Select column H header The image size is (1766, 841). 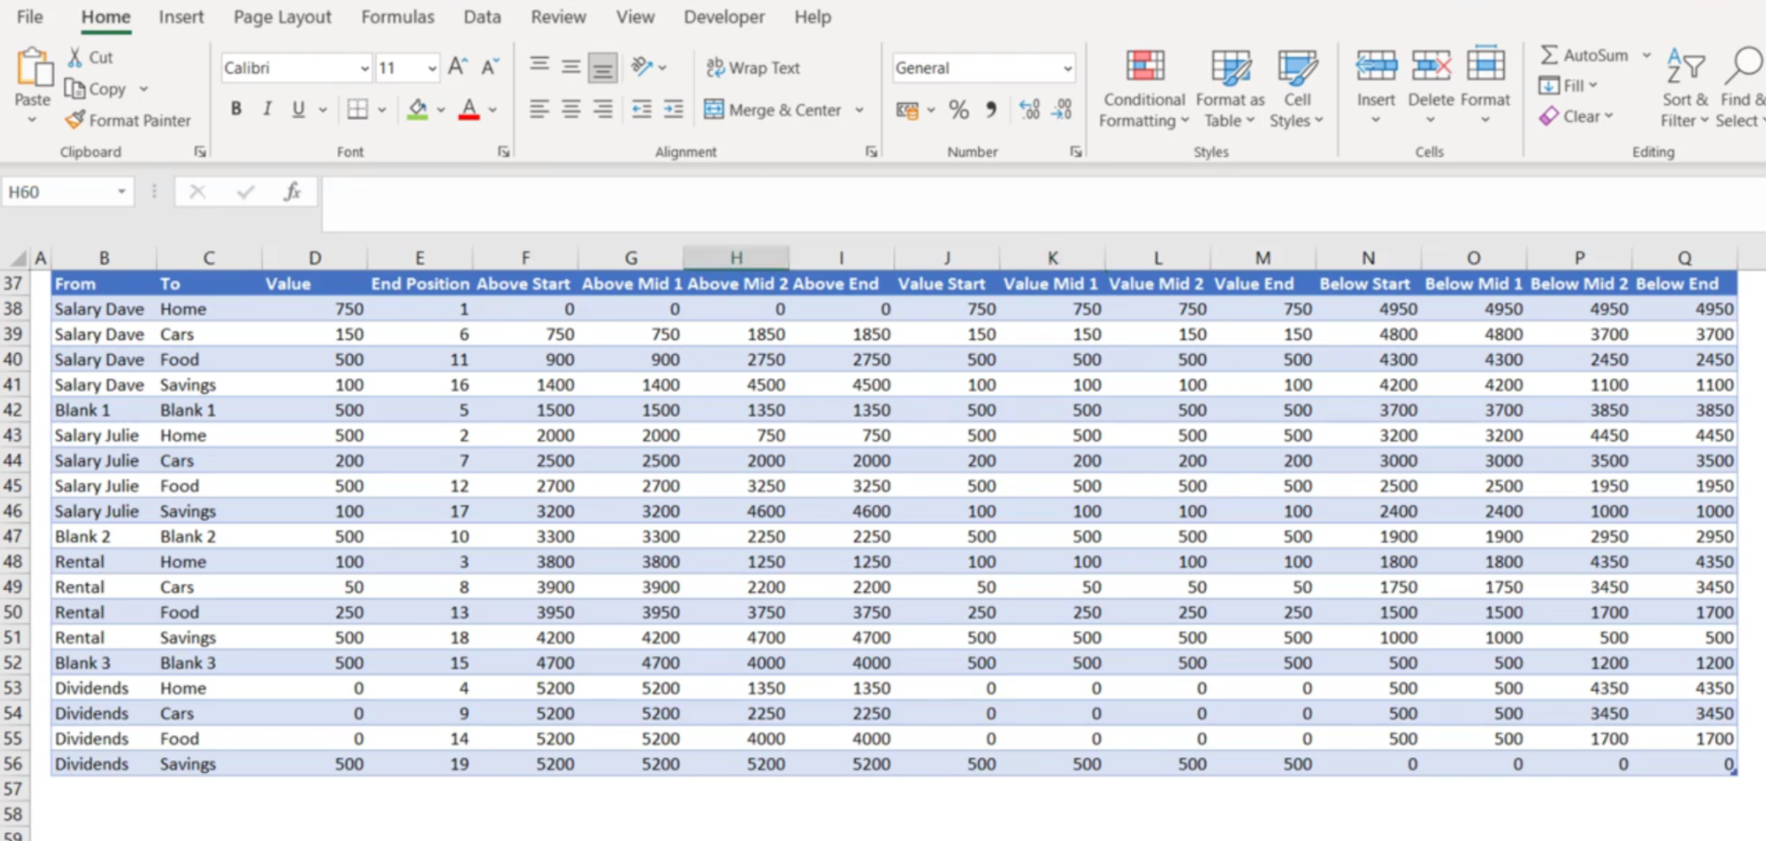point(736,258)
